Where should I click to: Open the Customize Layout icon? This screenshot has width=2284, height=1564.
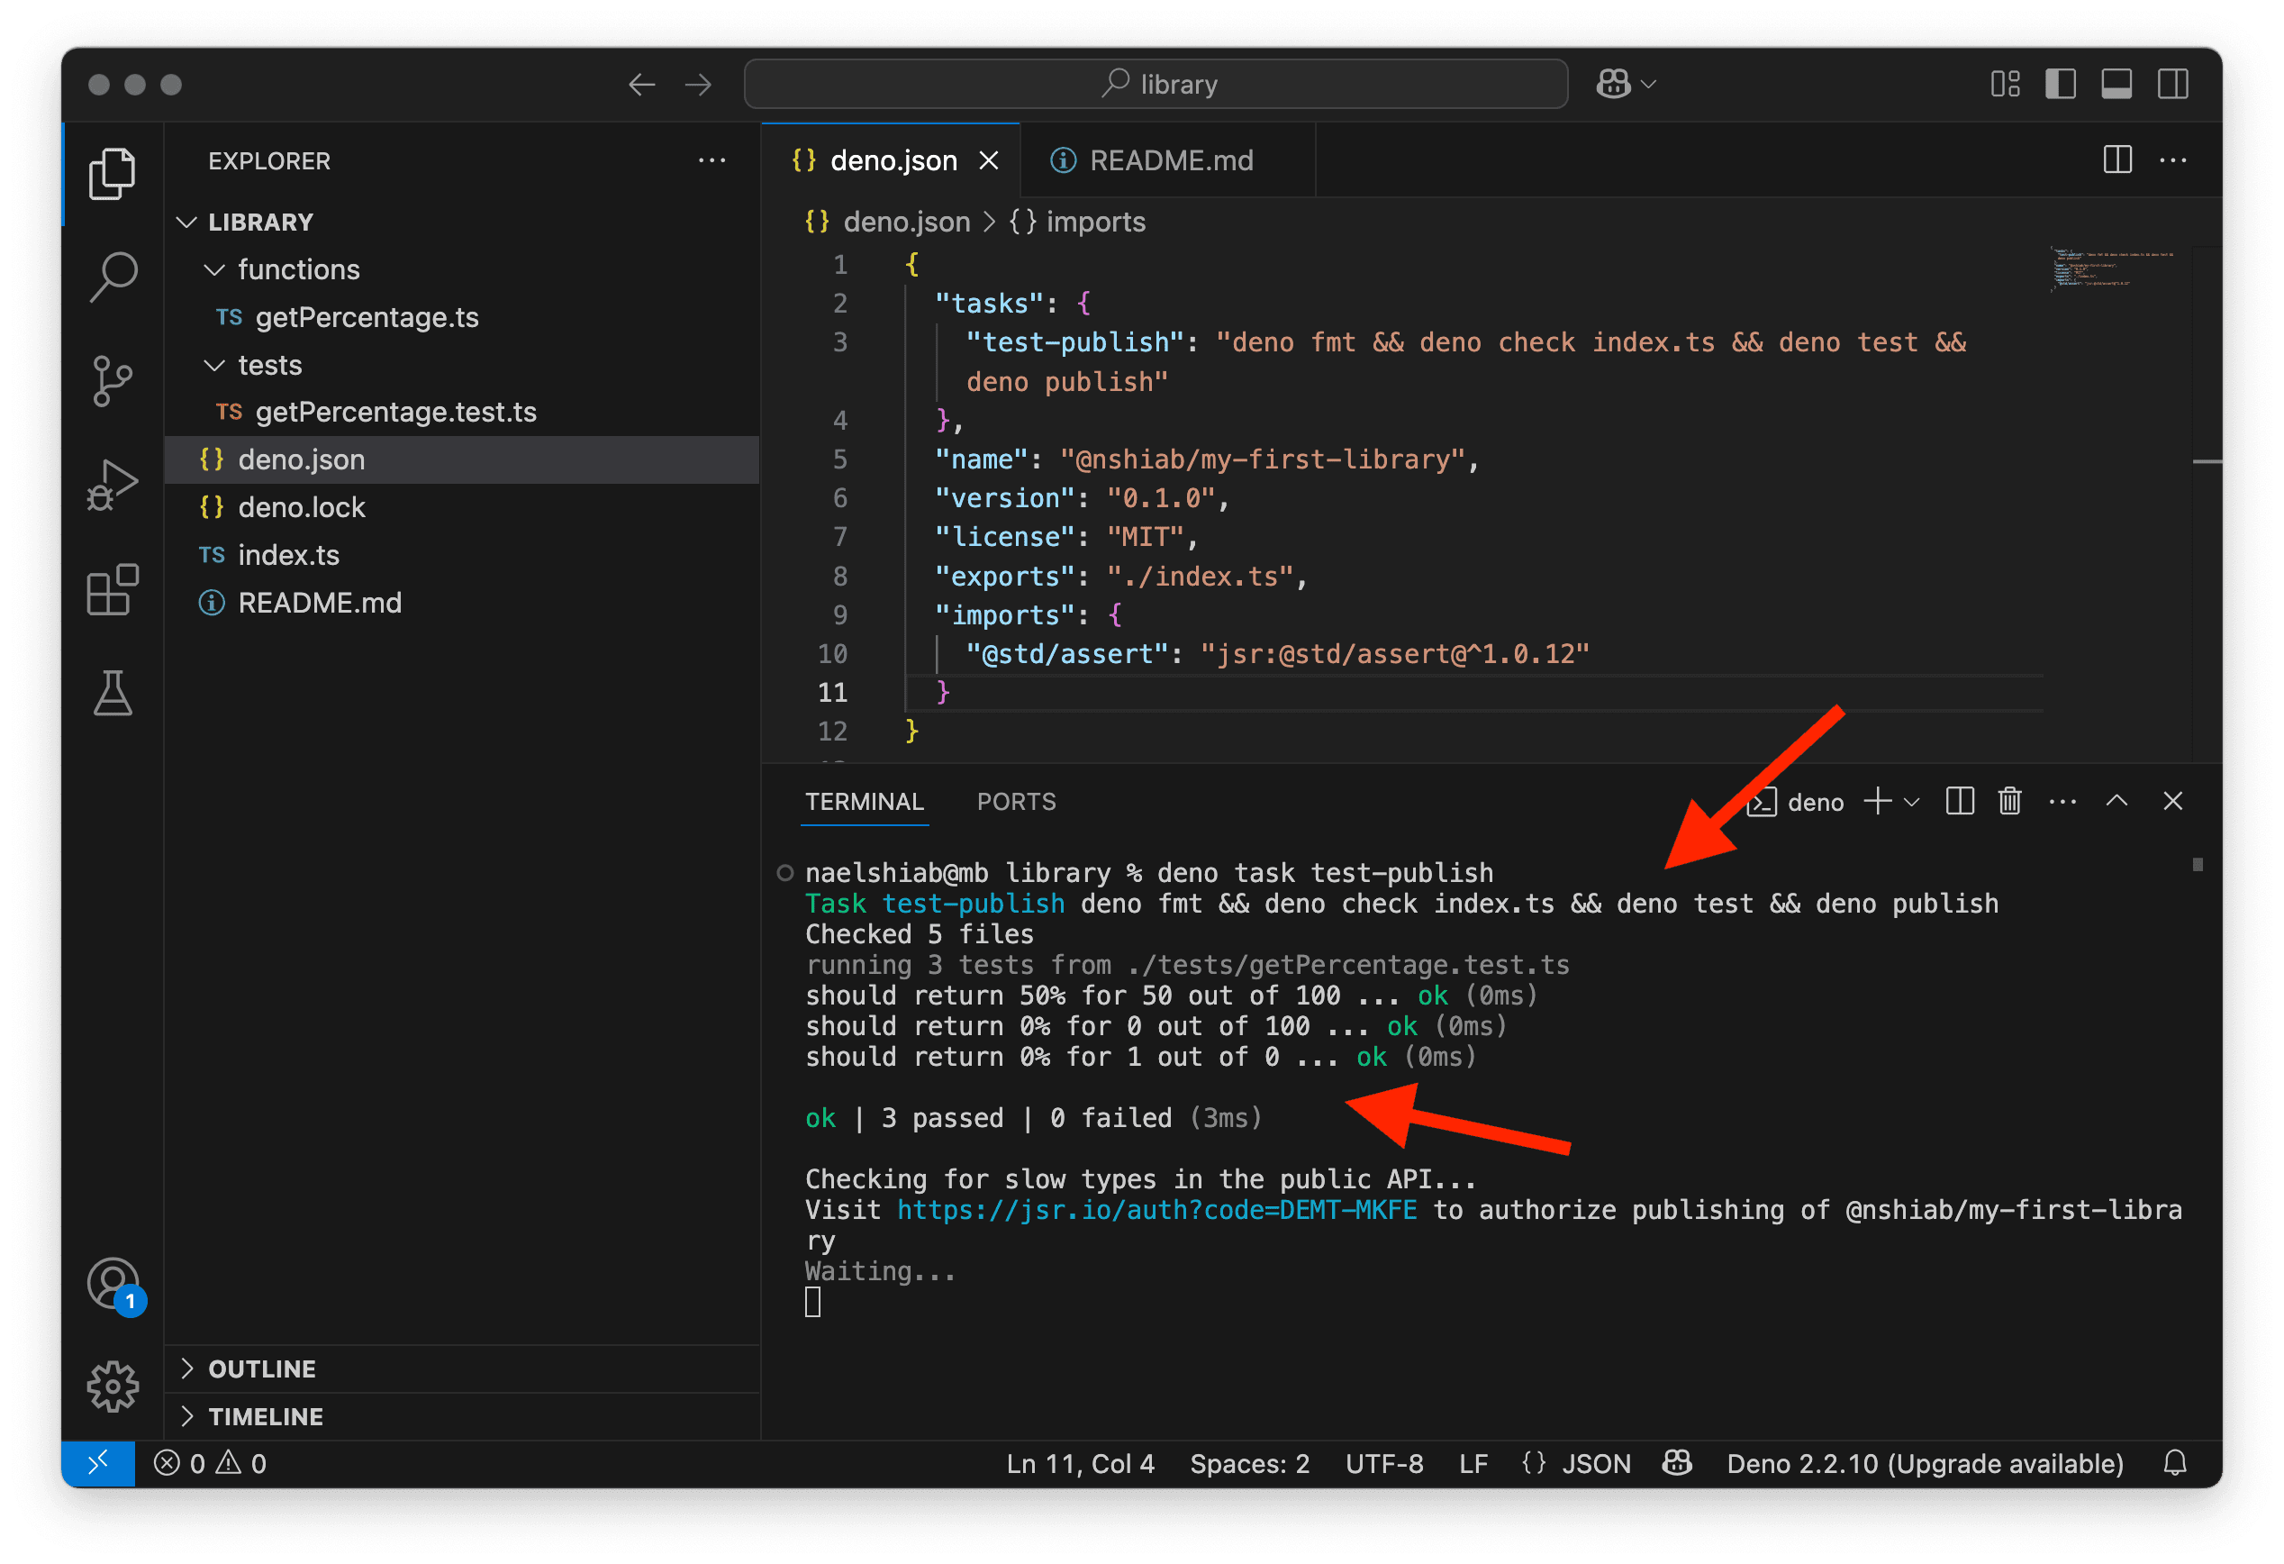click(2005, 85)
